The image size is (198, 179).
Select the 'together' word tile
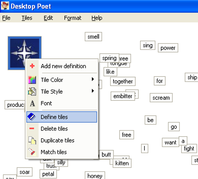[123, 81]
